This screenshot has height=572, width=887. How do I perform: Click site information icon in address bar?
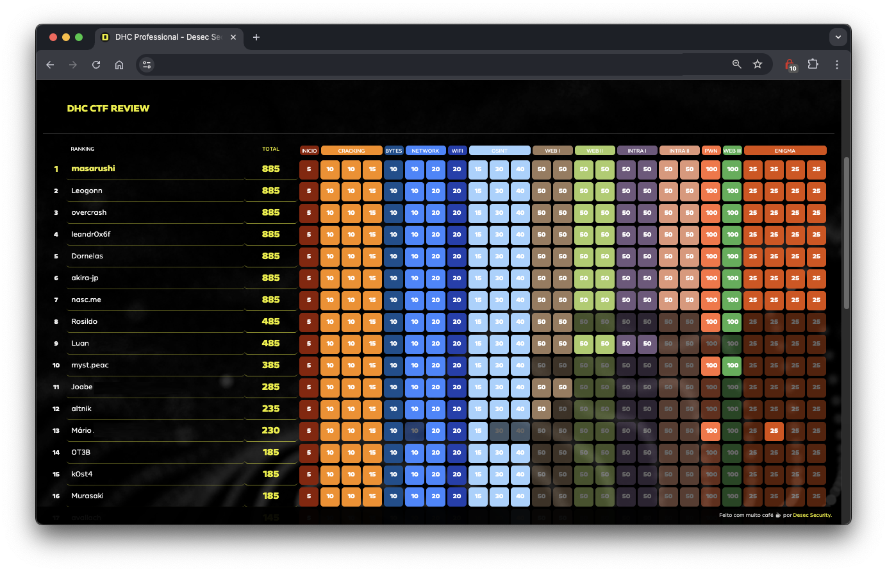pyautogui.click(x=147, y=65)
